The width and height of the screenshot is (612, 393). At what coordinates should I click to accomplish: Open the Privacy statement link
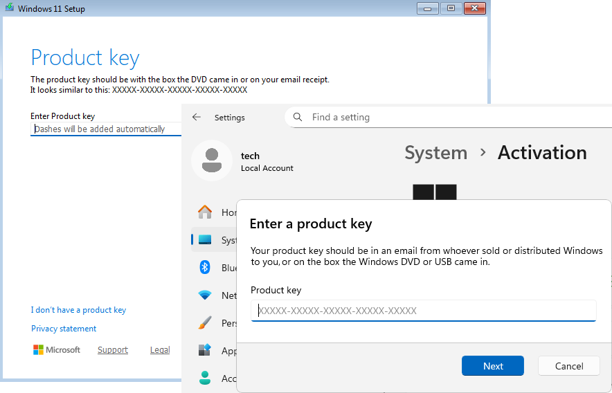[64, 329]
